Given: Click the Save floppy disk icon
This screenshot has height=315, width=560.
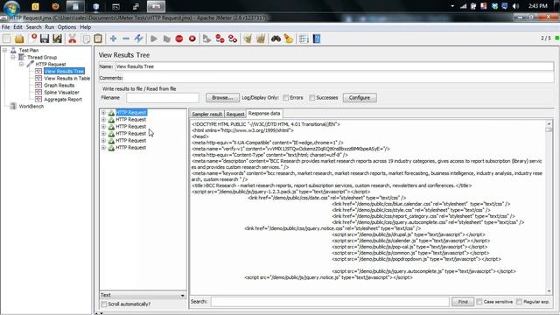Looking at the screenshot, I should tap(45, 38).
